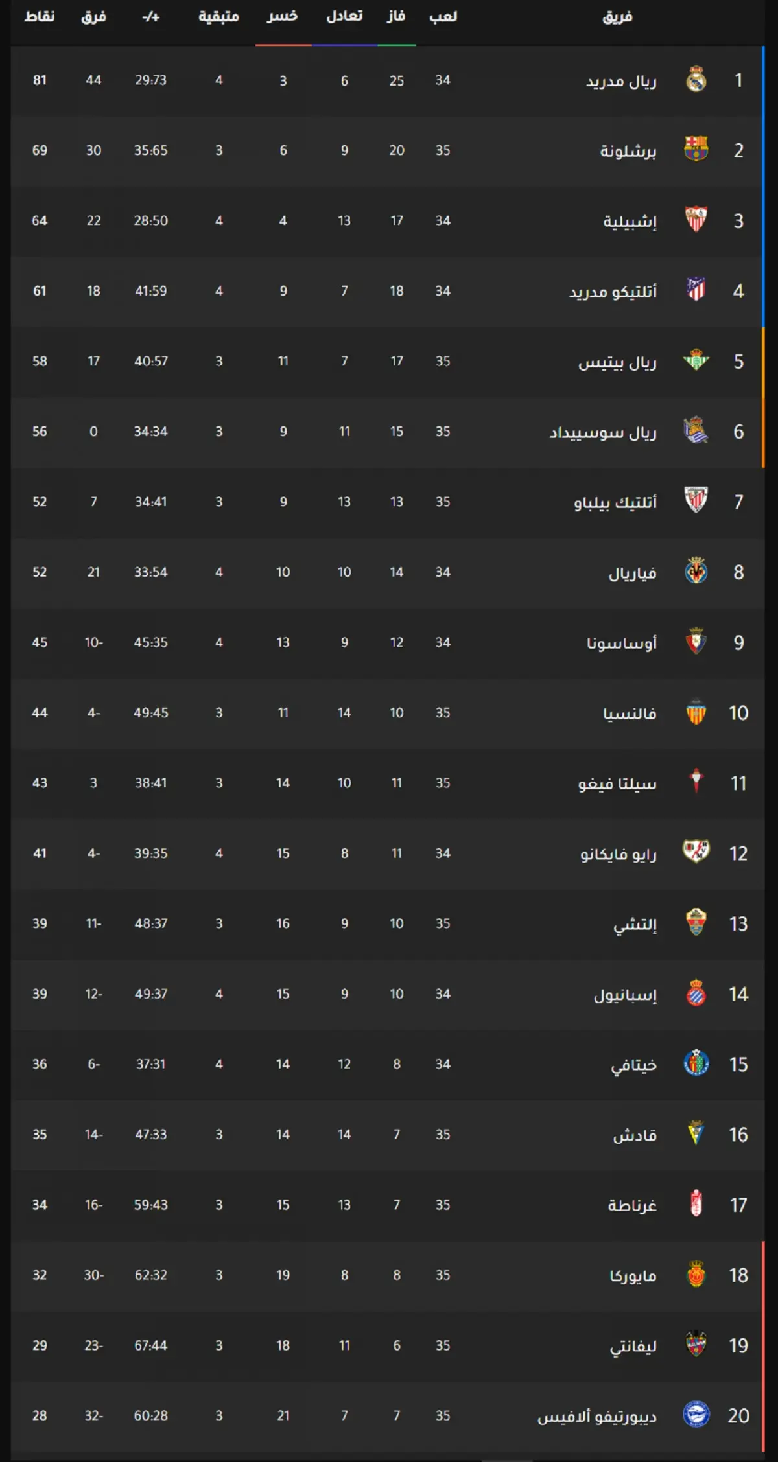Open team name أتلتيك بيلباو
778x1462 pixels.
click(x=615, y=502)
